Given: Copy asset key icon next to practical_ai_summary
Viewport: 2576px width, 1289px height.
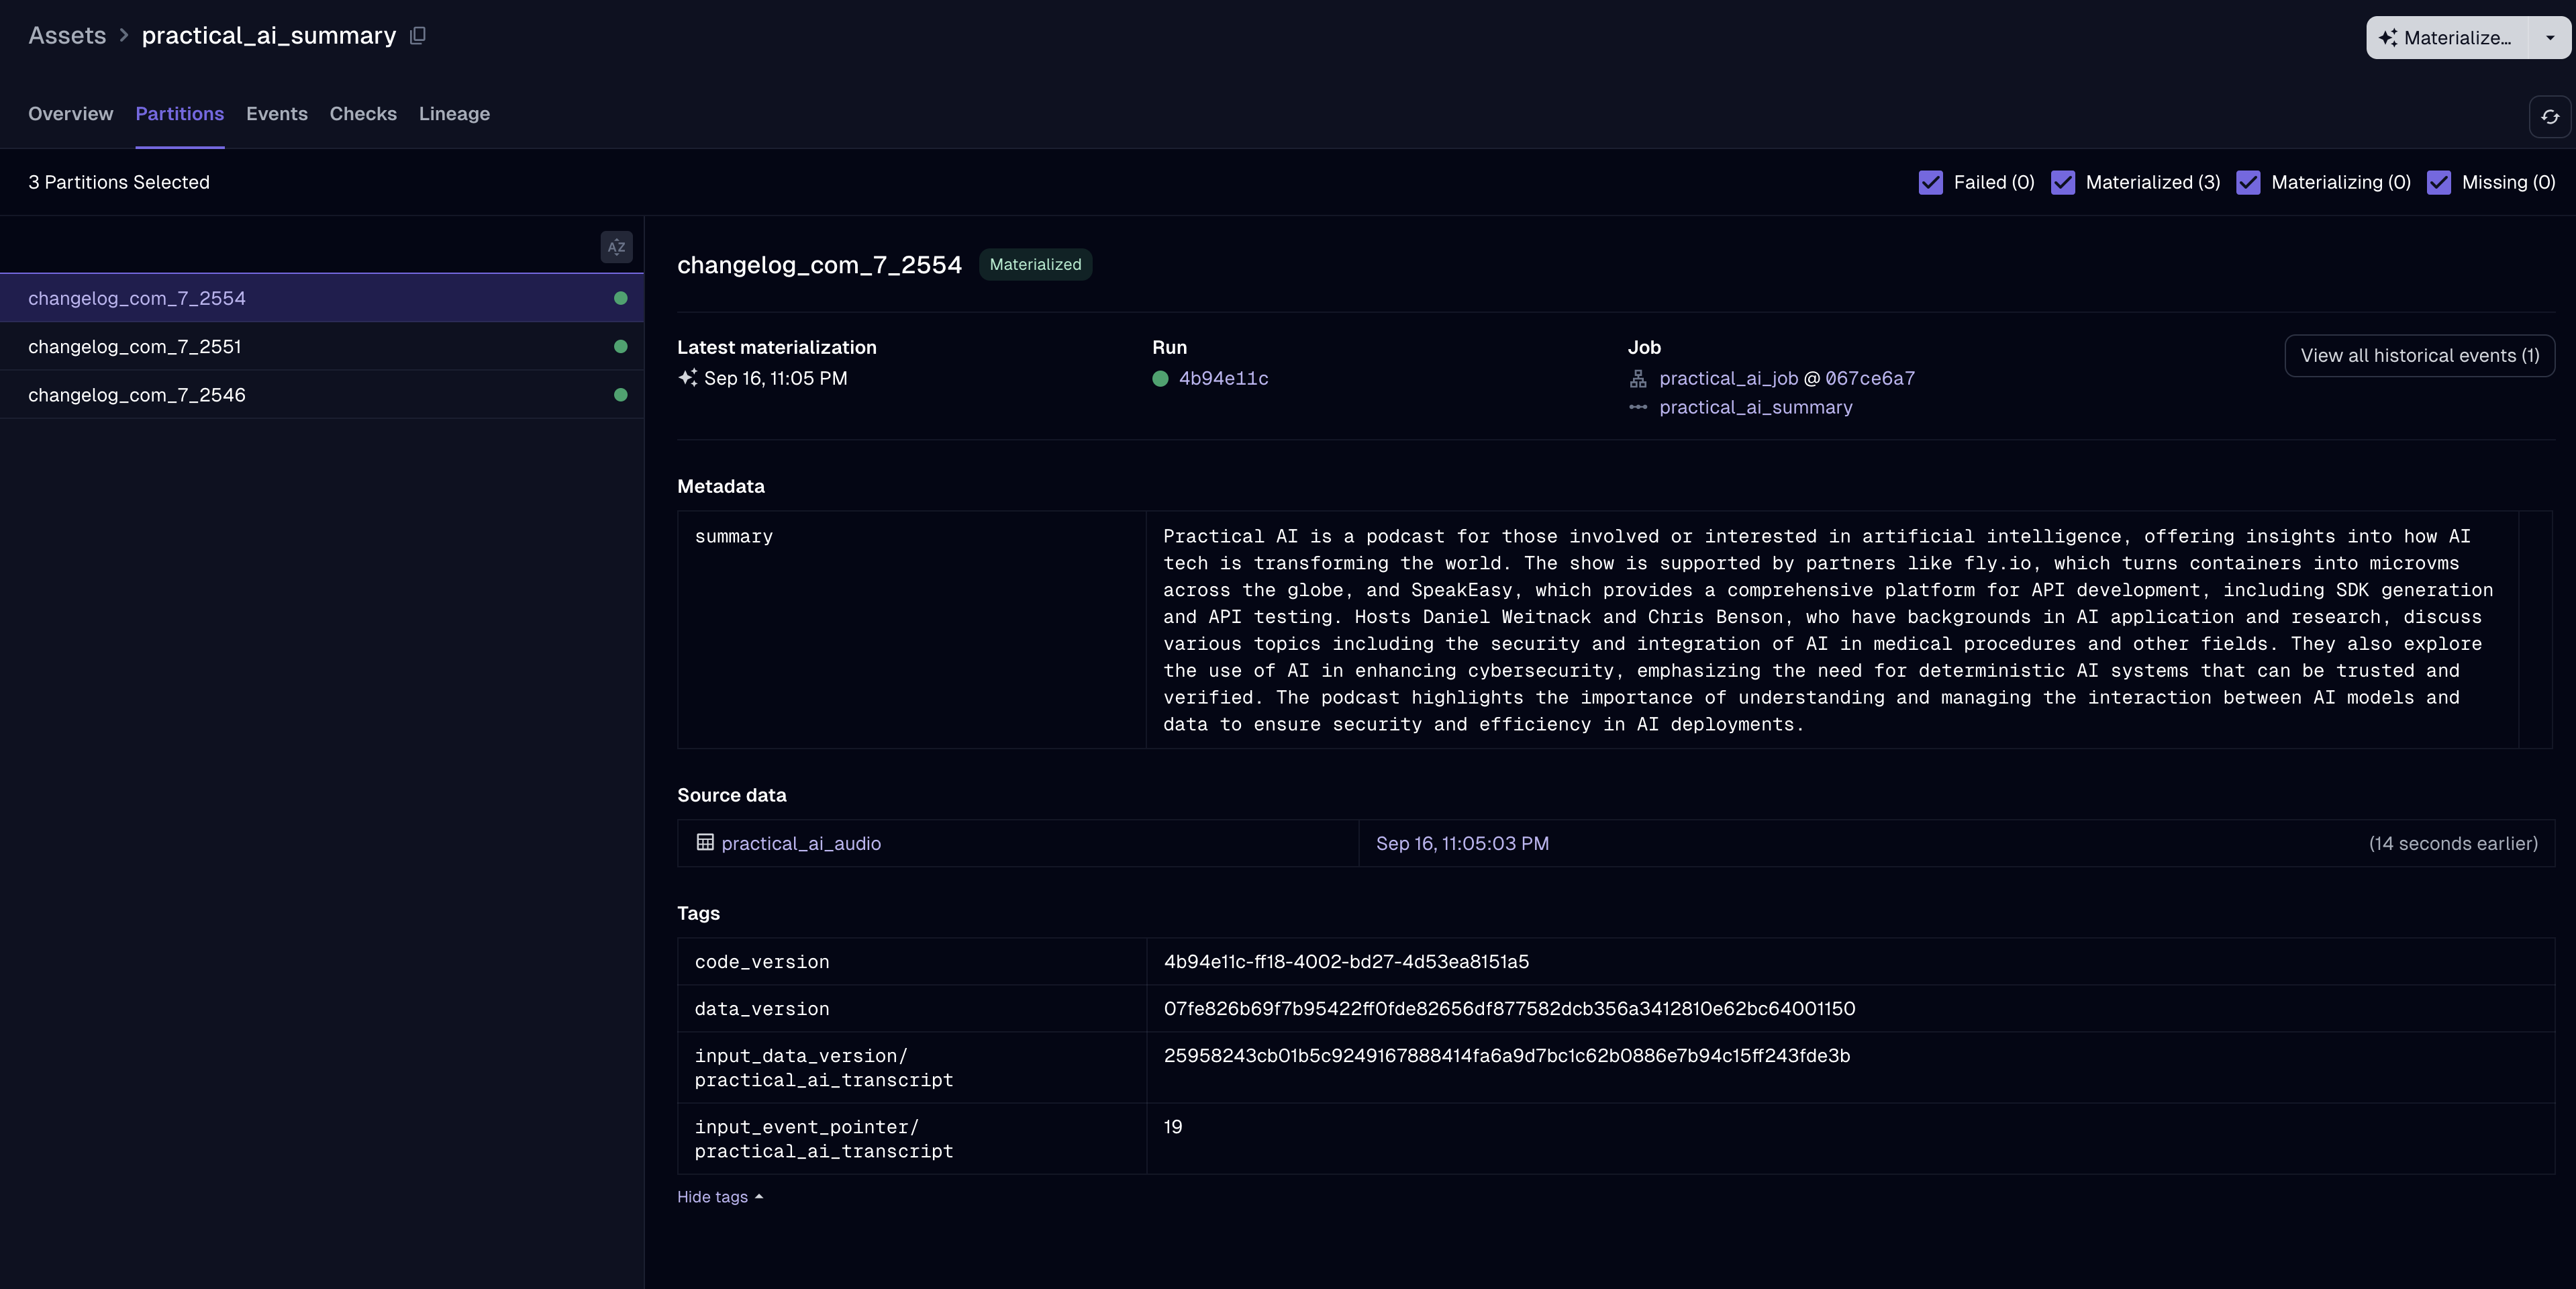Looking at the screenshot, I should [418, 36].
